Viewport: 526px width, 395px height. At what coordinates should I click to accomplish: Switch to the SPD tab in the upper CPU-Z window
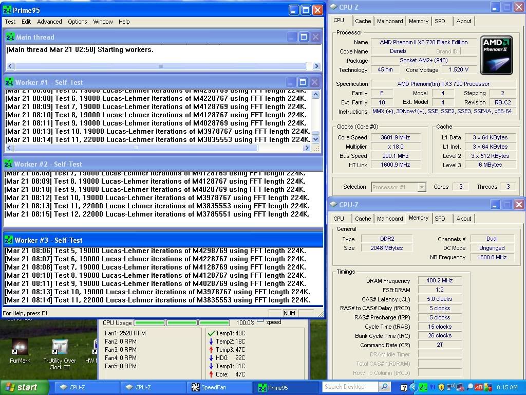coord(440,21)
